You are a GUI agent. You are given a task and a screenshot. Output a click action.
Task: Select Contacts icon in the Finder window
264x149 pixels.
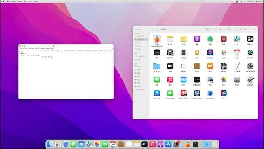coord(197,66)
